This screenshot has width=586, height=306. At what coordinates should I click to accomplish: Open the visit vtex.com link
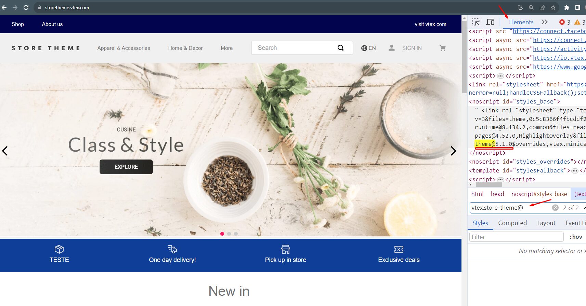click(430, 24)
